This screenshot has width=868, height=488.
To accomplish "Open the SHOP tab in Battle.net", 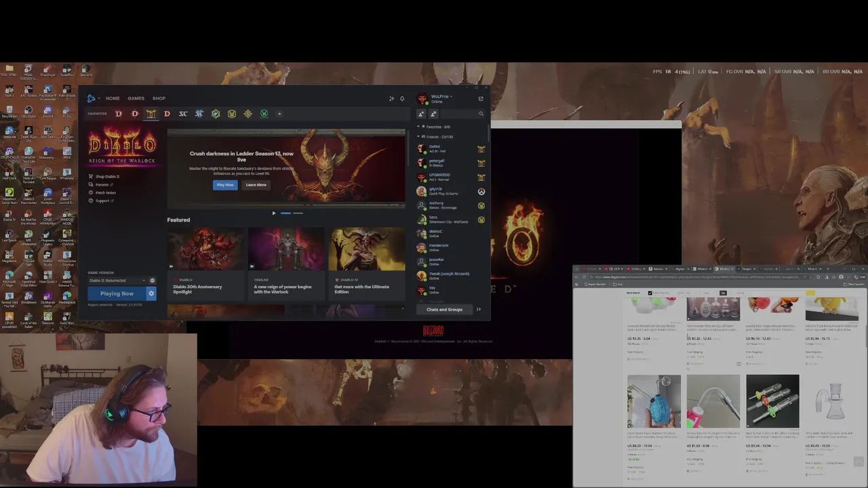I will coord(159,98).
